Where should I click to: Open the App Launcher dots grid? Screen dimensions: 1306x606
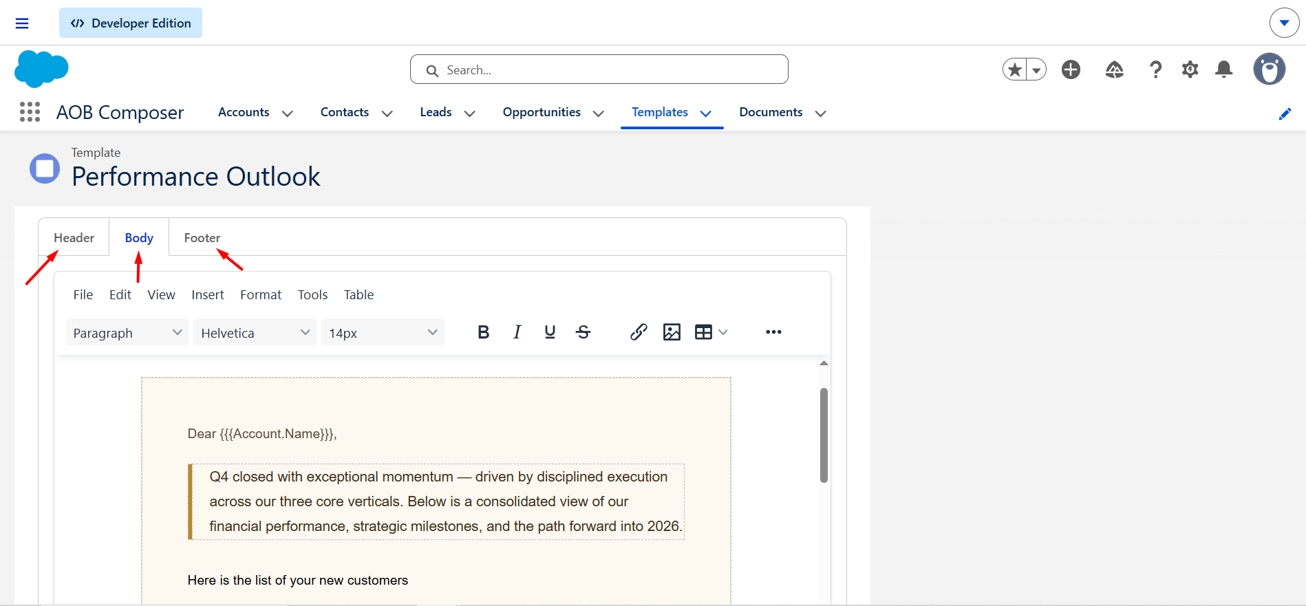pyautogui.click(x=30, y=112)
